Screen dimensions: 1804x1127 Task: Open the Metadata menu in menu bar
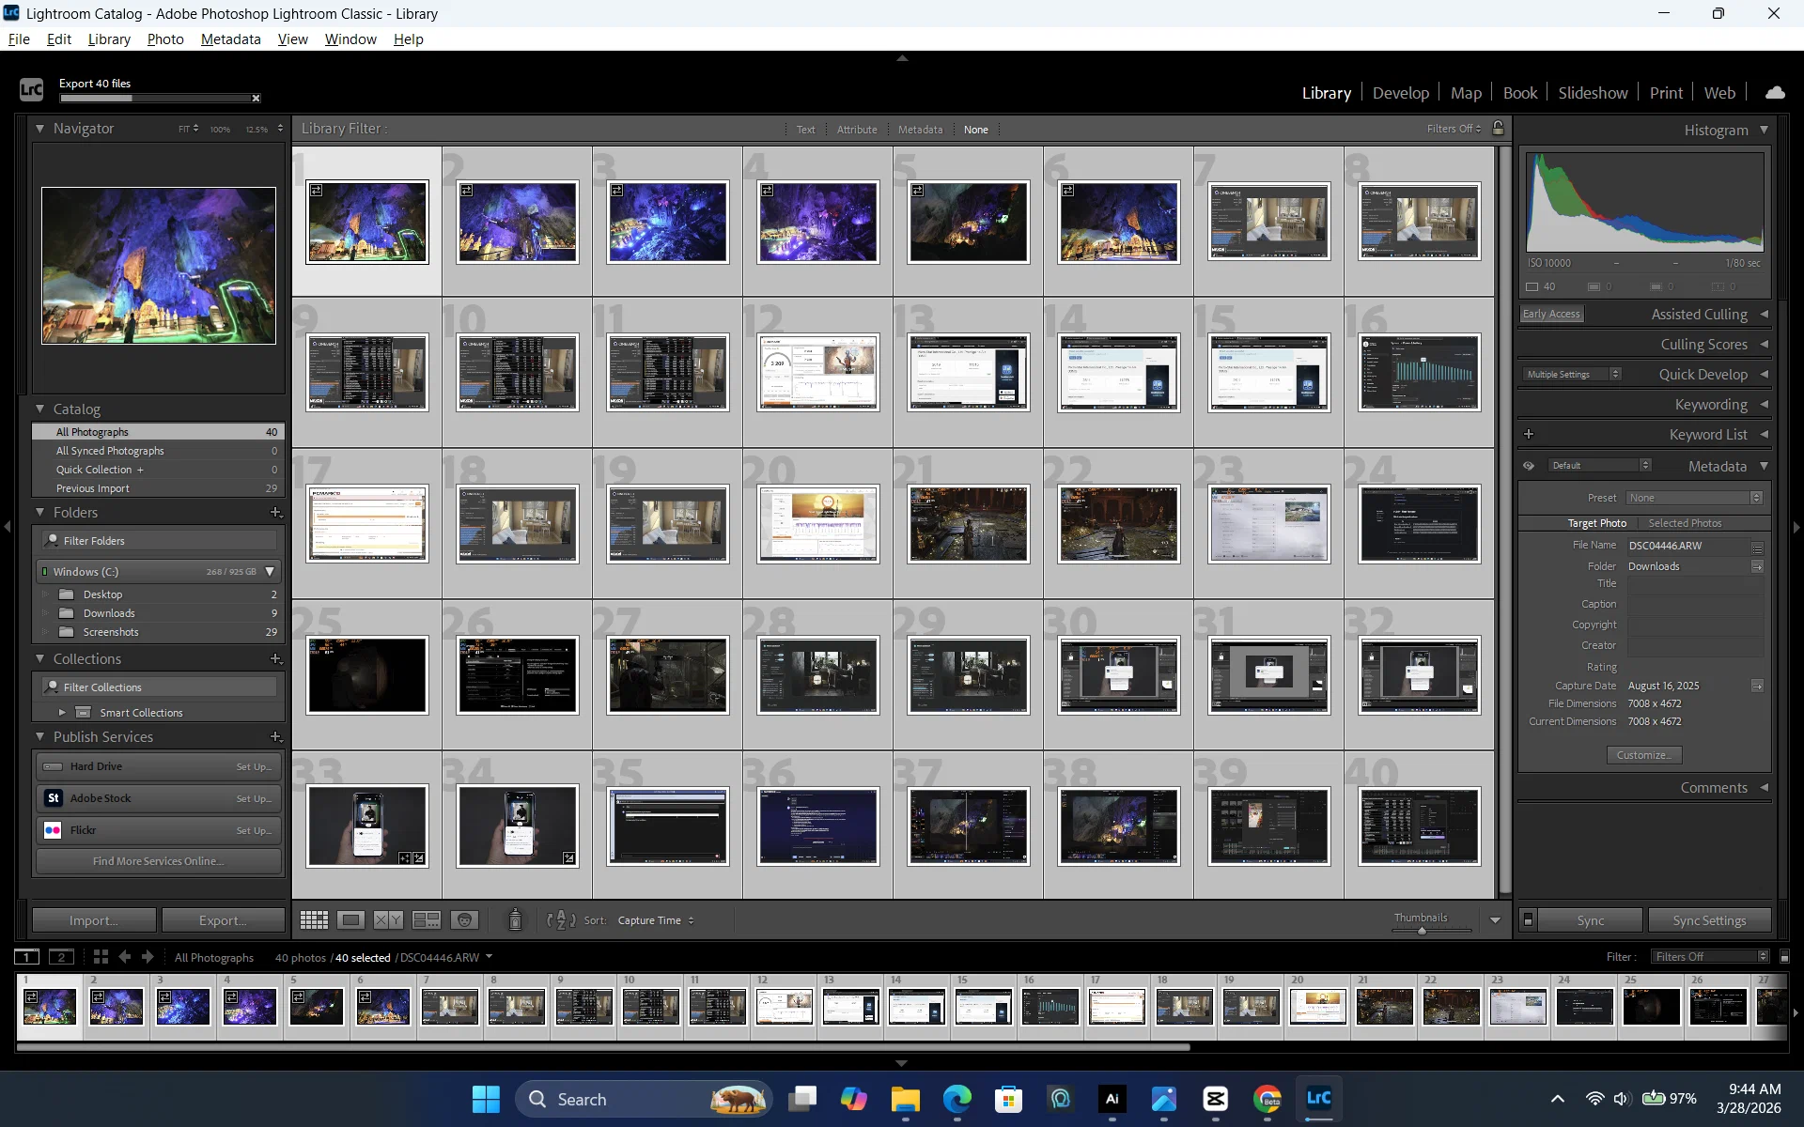[x=230, y=39]
